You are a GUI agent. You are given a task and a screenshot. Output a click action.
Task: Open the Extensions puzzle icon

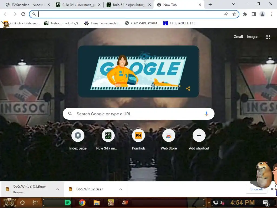tap(245, 14)
